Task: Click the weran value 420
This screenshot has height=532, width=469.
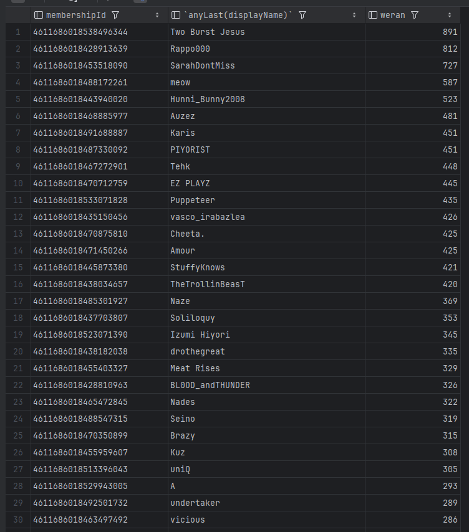Action: pyautogui.click(x=413, y=284)
